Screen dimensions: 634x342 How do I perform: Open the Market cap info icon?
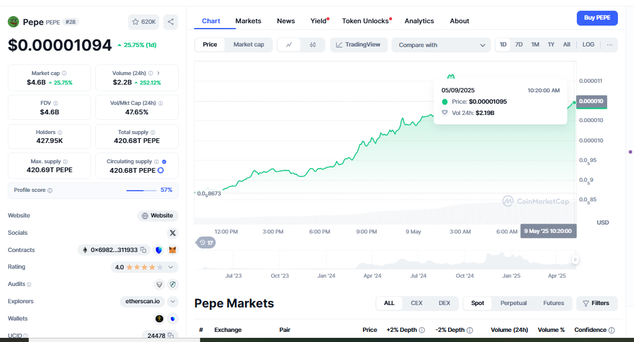point(64,73)
